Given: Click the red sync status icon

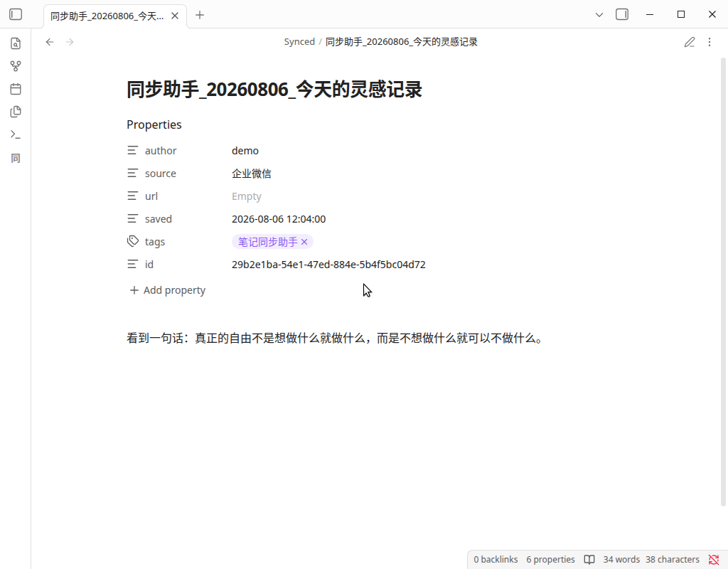Looking at the screenshot, I should tap(714, 560).
